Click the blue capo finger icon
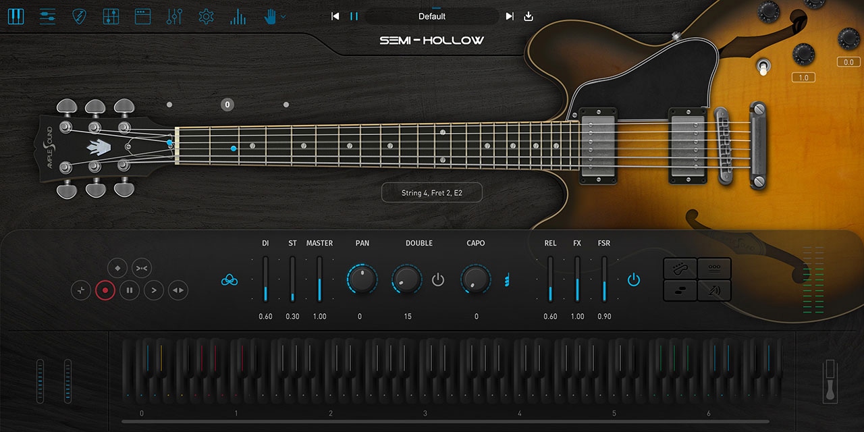 tap(506, 279)
